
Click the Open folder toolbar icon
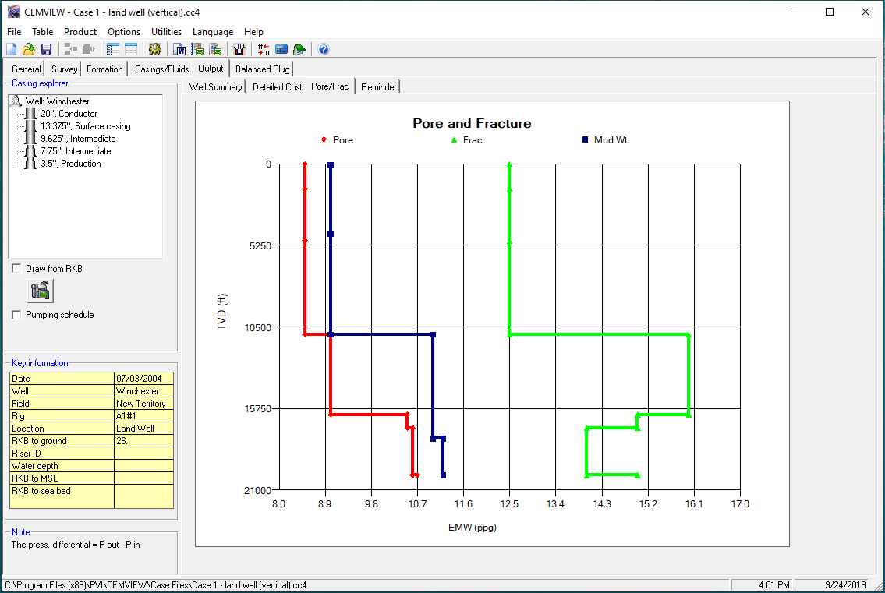pyautogui.click(x=28, y=49)
